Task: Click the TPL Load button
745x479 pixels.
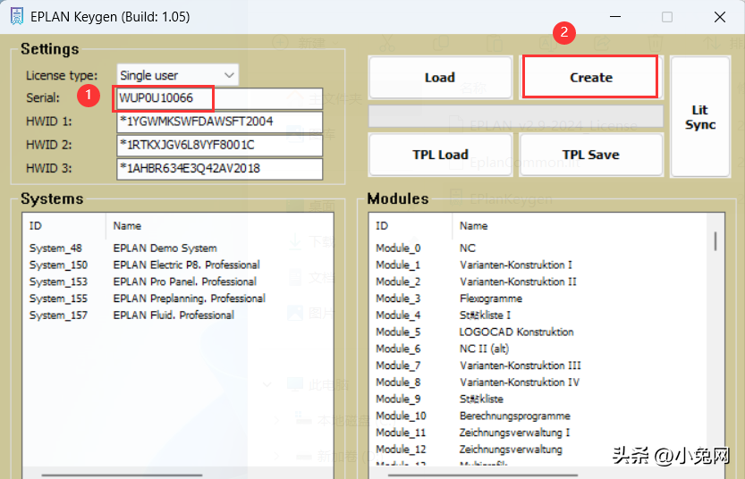Action: (440, 155)
